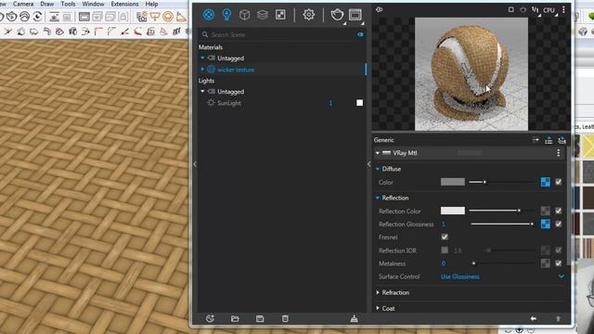Uncheck the Fresnel checkbox

pyautogui.click(x=445, y=238)
